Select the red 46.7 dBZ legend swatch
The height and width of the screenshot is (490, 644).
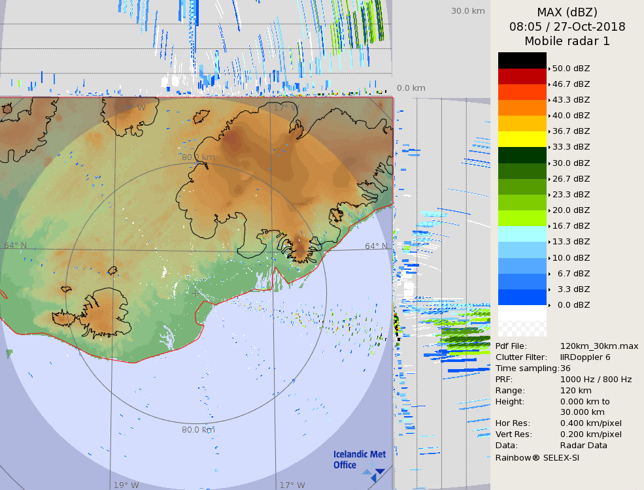coord(522,76)
